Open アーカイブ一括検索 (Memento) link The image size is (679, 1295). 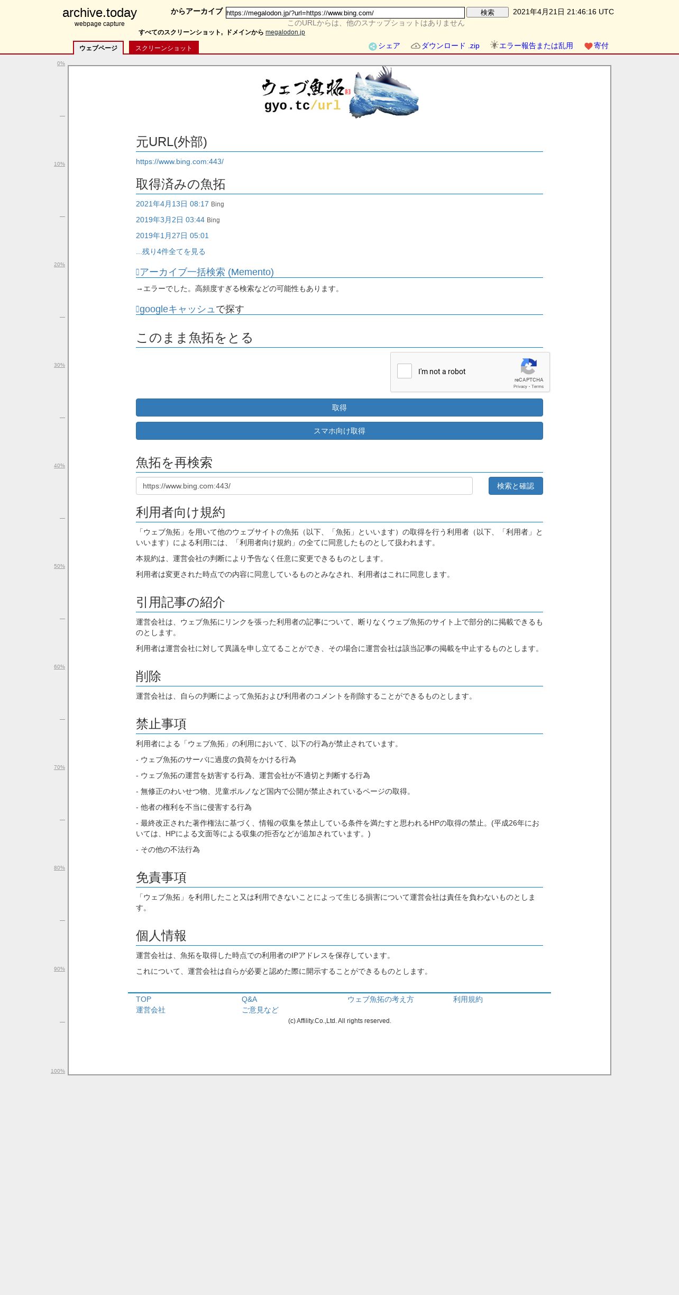[x=205, y=272]
